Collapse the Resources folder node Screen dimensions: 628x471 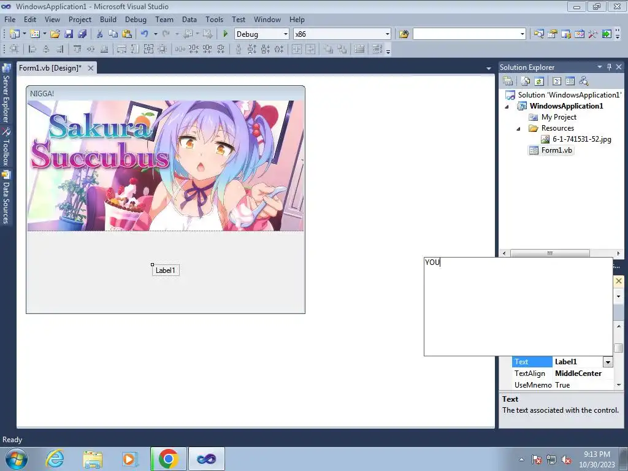click(x=518, y=129)
